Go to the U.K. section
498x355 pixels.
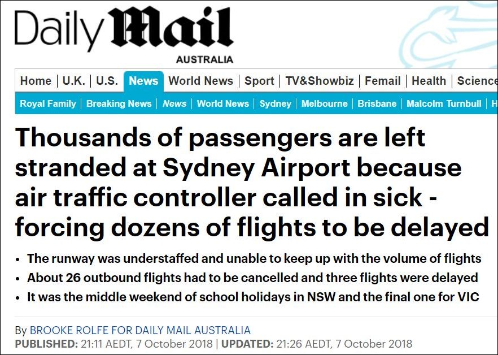[x=73, y=81]
